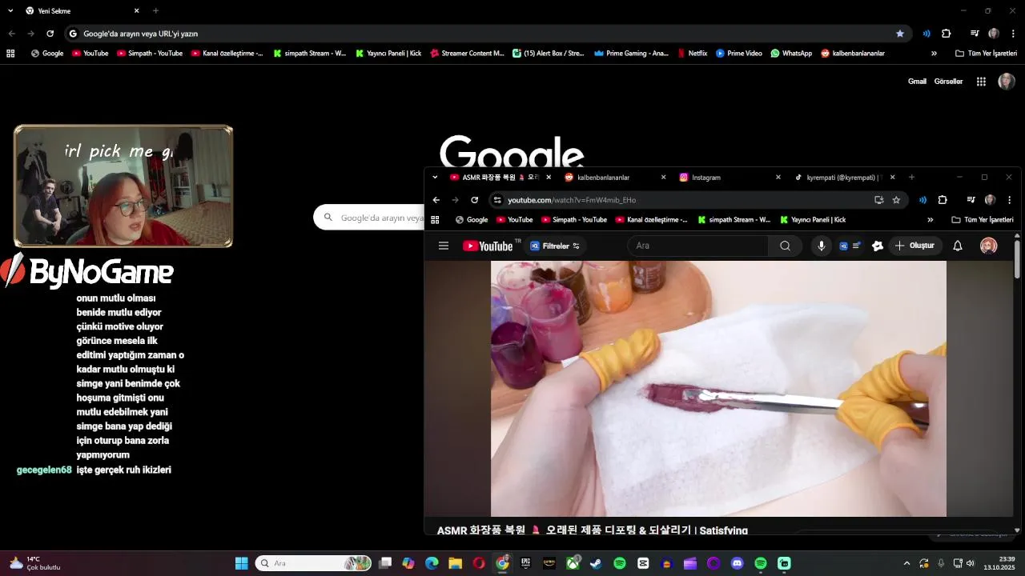
Task: Open the YouTube guide hamburger menu
Action: tap(444, 246)
